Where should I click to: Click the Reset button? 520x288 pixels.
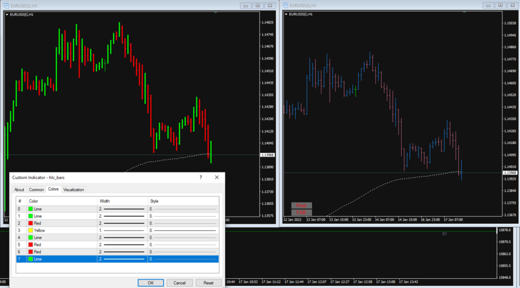click(x=208, y=283)
